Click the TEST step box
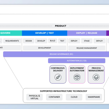Viewport: 109px width, 109px height. [62, 41]
